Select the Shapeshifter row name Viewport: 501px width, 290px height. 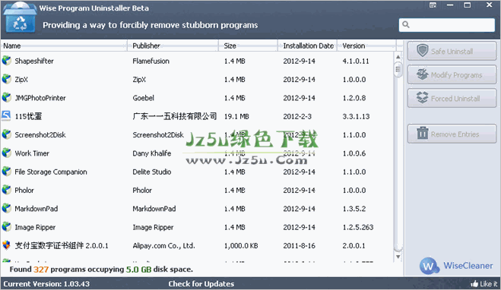click(x=34, y=61)
